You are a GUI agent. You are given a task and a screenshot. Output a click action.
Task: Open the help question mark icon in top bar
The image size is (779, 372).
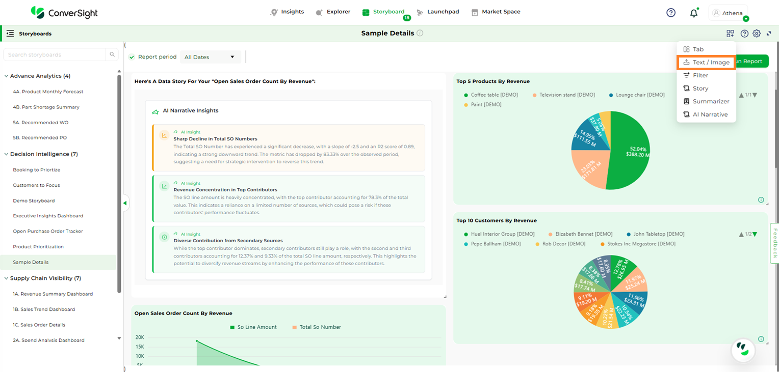(x=671, y=13)
